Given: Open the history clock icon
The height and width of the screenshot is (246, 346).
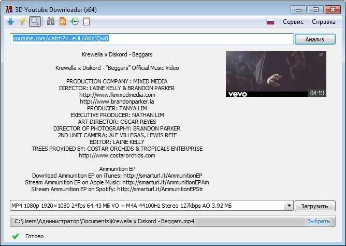Looking at the screenshot, I should click(x=75, y=21).
